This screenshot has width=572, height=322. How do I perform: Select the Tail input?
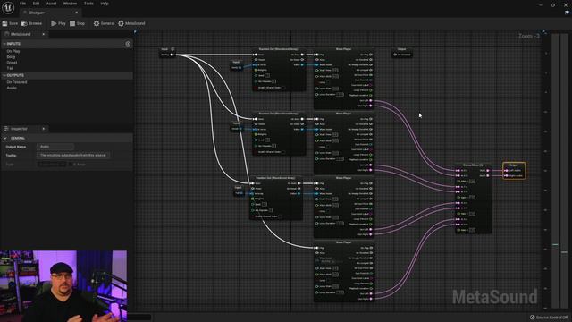(10, 68)
